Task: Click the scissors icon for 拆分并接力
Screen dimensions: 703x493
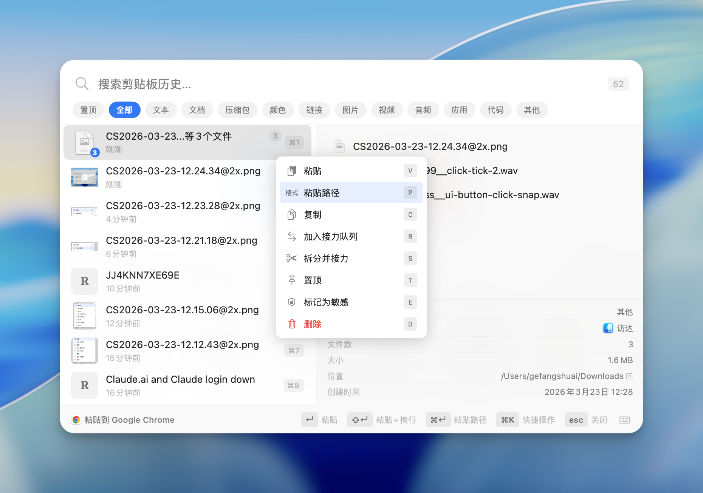Action: pos(292,259)
